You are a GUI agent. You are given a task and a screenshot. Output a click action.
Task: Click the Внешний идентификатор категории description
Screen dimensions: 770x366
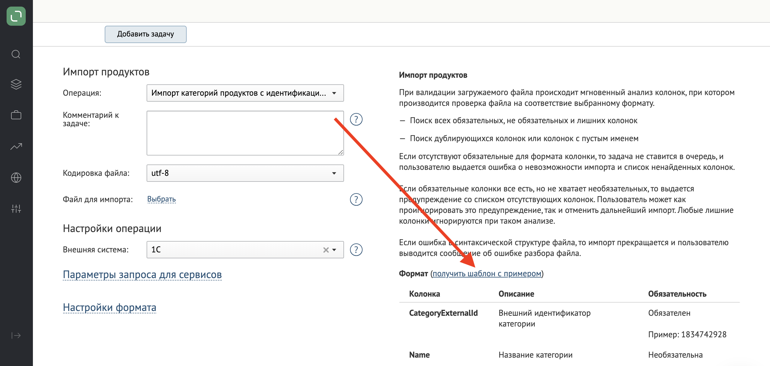[x=544, y=318]
